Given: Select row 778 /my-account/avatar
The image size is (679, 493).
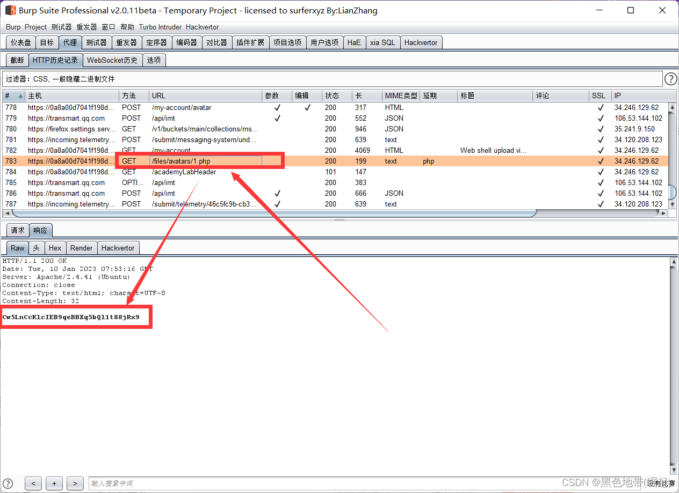Looking at the screenshot, I should [335, 107].
